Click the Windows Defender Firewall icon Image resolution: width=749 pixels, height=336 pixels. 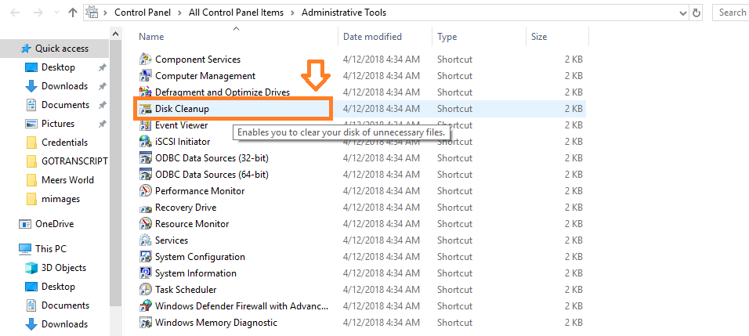tap(145, 306)
